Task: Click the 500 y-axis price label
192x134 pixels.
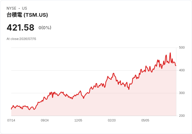Action: [182, 48]
